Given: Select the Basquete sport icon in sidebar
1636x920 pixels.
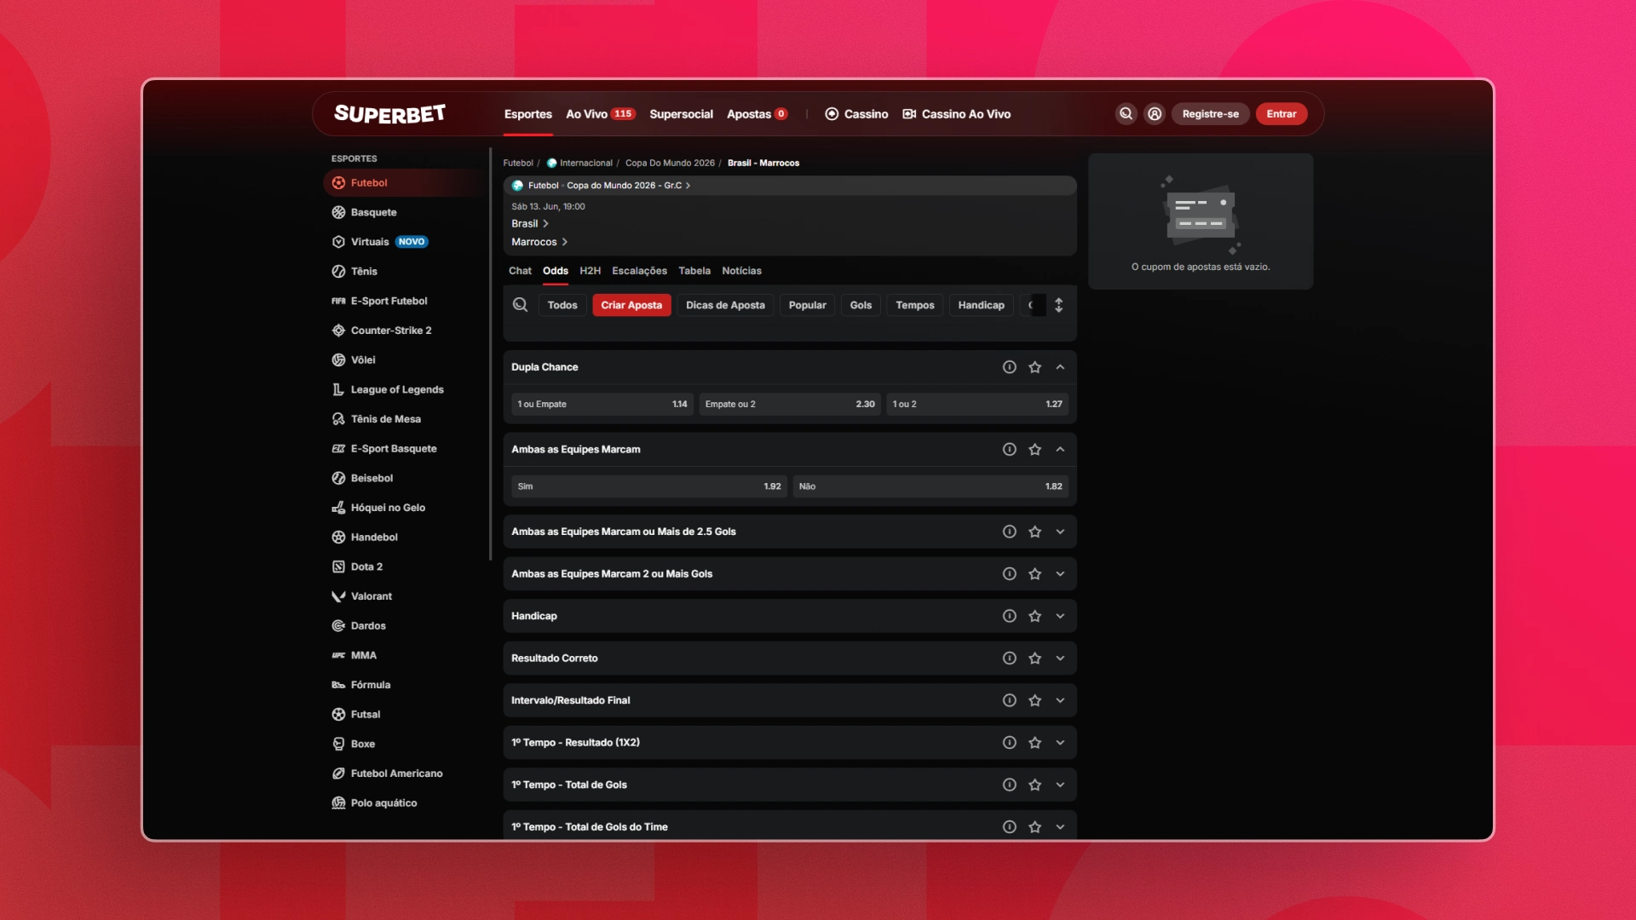Looking at the screenshot, I should tap(338, 212).
